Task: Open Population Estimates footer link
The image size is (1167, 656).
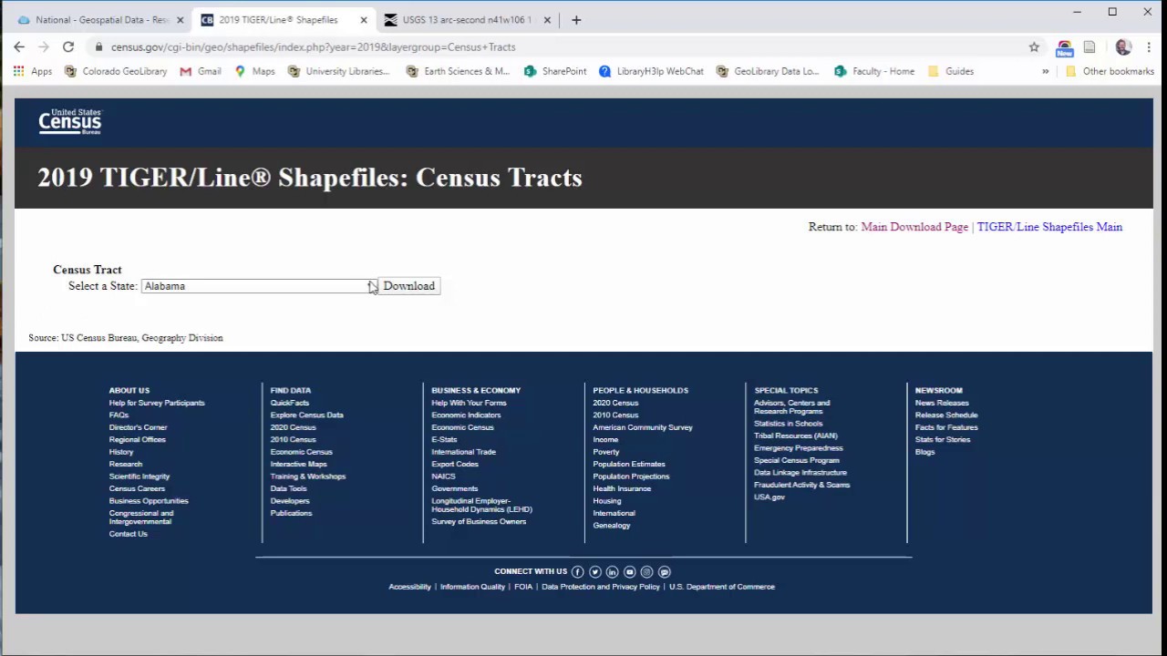Action: pos(629,465)
